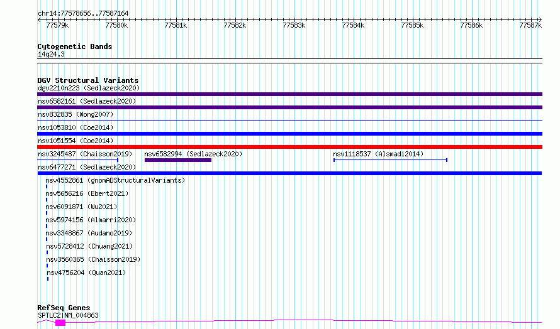The height and width of the screenshot is (329, 560).
Task: Click the red bar under nsv1051554
Action: pos(289,147)
